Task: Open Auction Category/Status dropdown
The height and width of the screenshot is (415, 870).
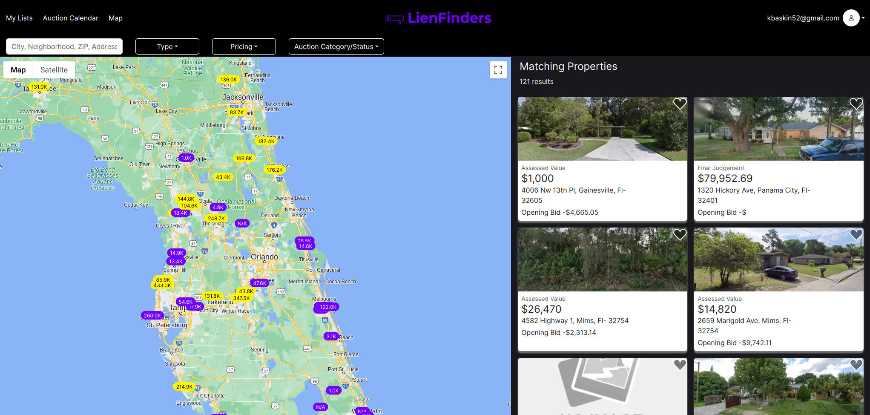Action: coord(336,46)
